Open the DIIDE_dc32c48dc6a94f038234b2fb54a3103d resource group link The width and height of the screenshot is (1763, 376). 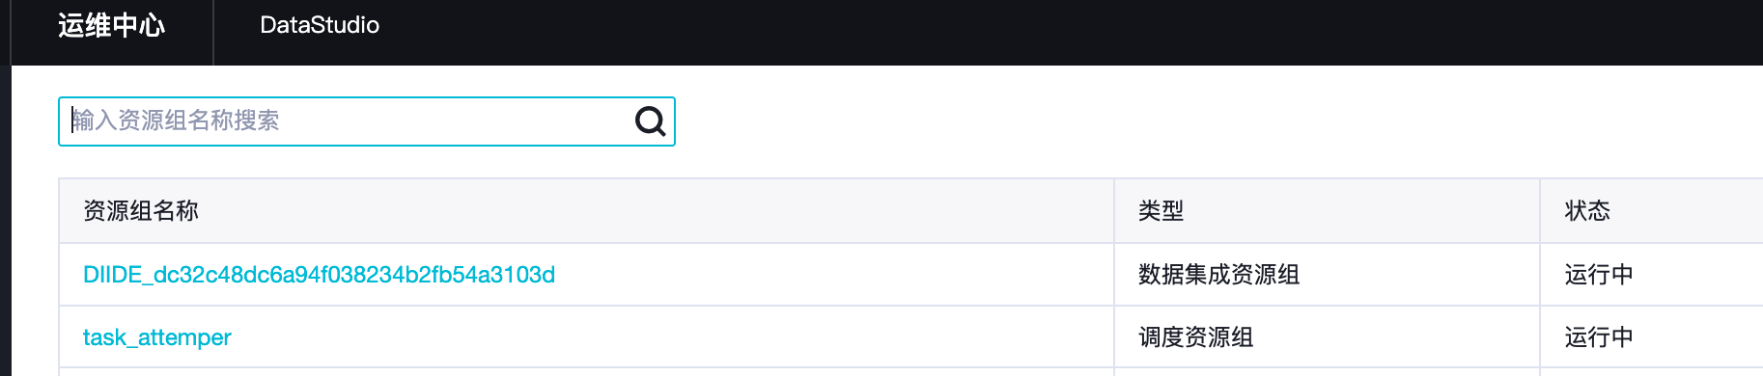(x=319, y=275)
